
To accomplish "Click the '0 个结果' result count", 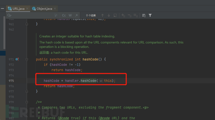I will pos(91,15).
